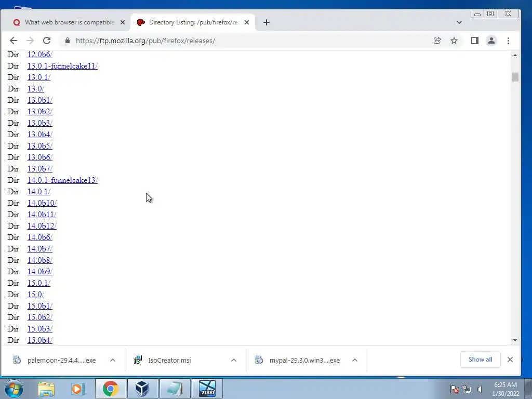532x399 pixels.
Task: Go back using the browser back arrow
Action: point(13,41)
